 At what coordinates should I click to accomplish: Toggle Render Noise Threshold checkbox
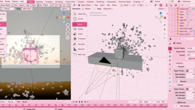coord(187,89)
